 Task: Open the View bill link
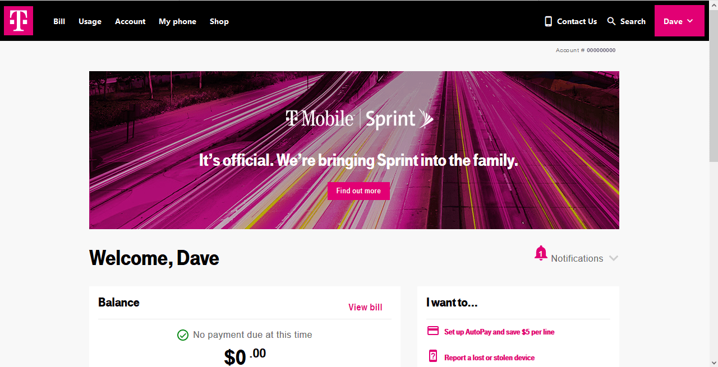(365, 307)
